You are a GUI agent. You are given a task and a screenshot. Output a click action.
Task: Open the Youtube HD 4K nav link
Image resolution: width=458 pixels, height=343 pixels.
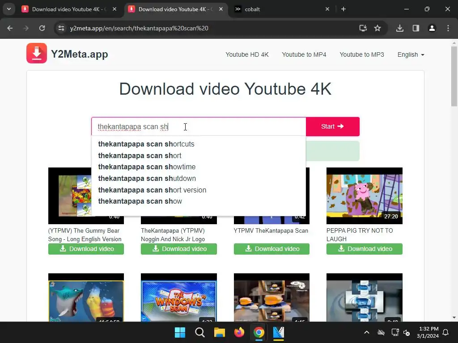pyautogui.click(x=247, y=54)
